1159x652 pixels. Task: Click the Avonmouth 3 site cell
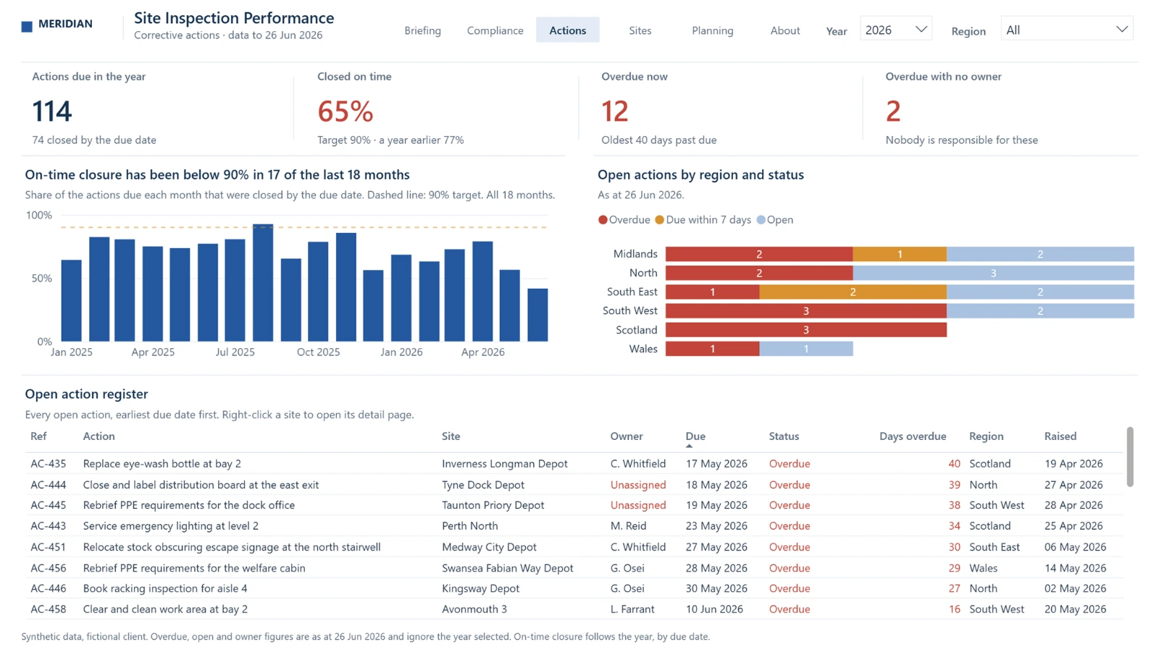[474, 609]
